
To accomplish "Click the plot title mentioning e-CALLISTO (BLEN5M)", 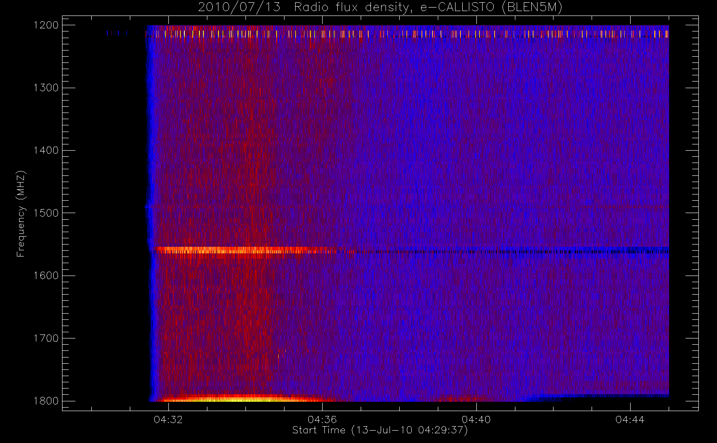I will (x=380, y=8).
